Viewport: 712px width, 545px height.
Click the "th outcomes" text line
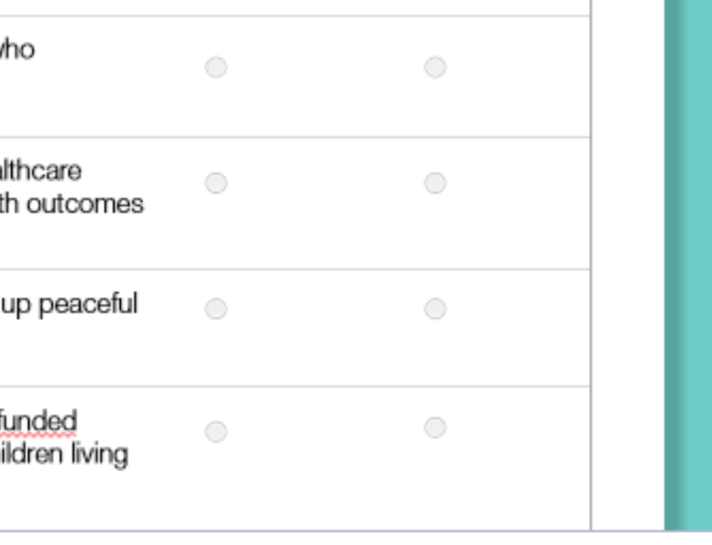click(x=72, y=204)
